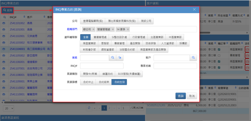Select 法務暨合約部 permission group tab
Viewport: 251px width, 121px height.
[x=127, y=50]
